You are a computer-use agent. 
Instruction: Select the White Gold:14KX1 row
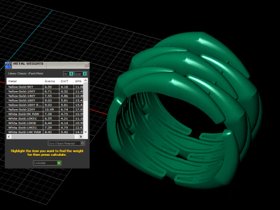pos(45,128)
